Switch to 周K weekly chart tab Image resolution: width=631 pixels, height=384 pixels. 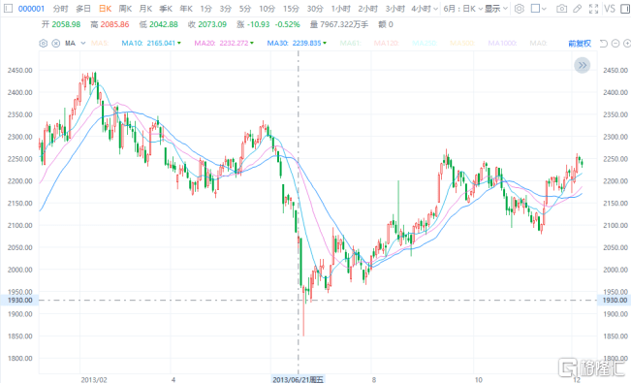(125, 9)
